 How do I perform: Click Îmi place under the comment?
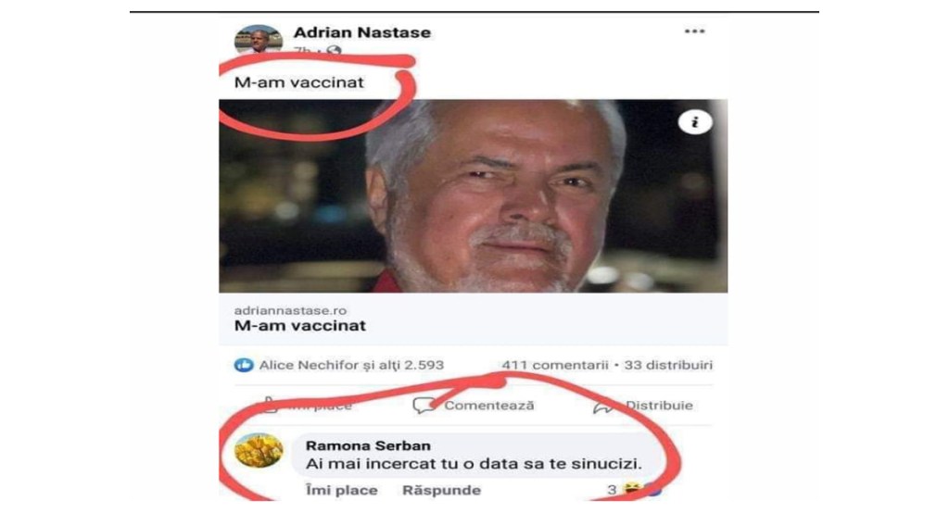(341, 490)
